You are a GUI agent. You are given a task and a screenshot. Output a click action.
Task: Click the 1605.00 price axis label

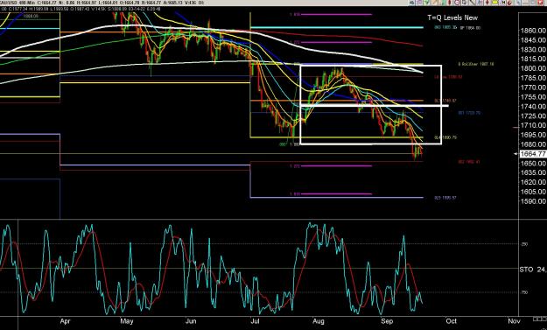pos(533,192)
